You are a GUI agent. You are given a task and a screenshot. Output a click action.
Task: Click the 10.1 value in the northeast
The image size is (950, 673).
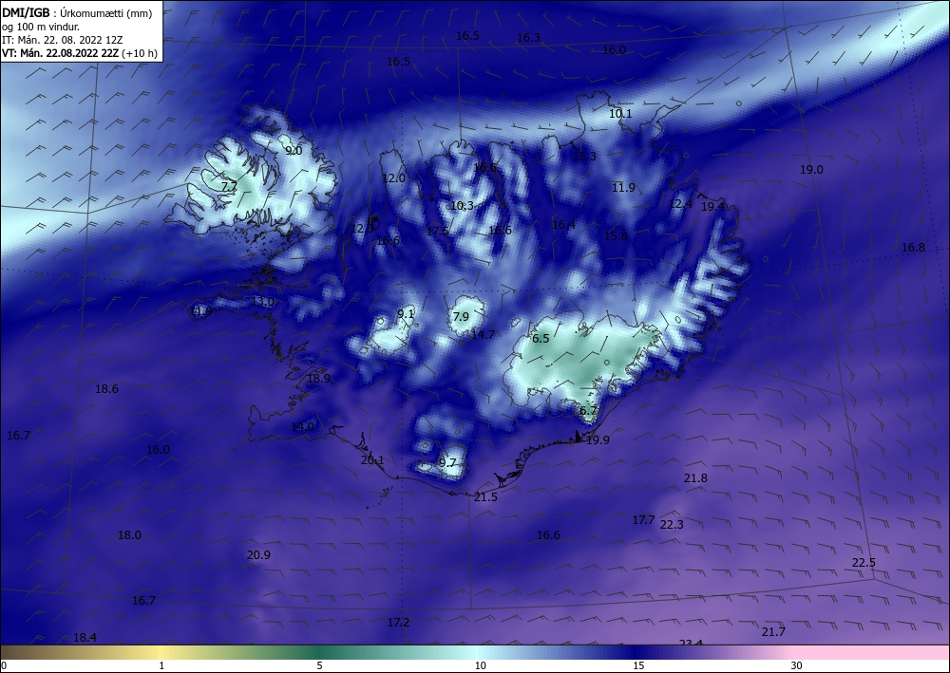(620, 113)
